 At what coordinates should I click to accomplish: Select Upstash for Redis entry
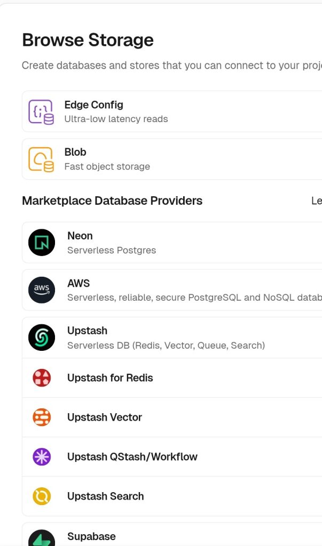(x=110, y=378)
